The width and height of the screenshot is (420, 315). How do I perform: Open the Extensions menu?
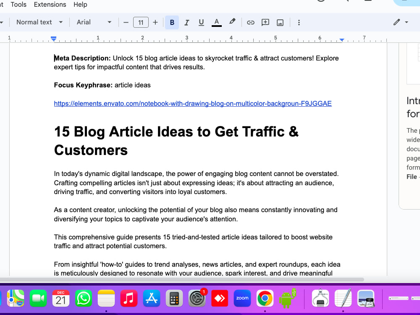[x=50, y=5]
